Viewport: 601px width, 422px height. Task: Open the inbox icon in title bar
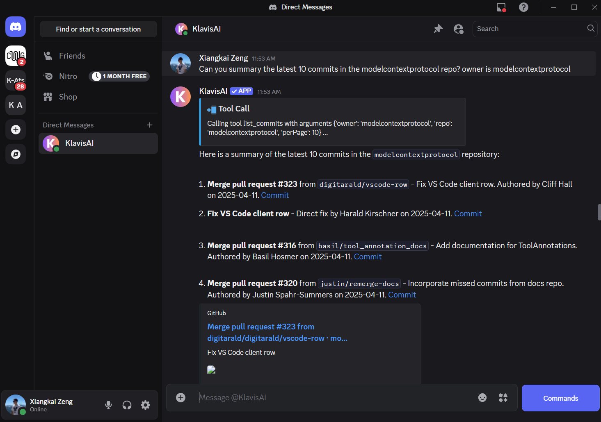coord(501,7)
